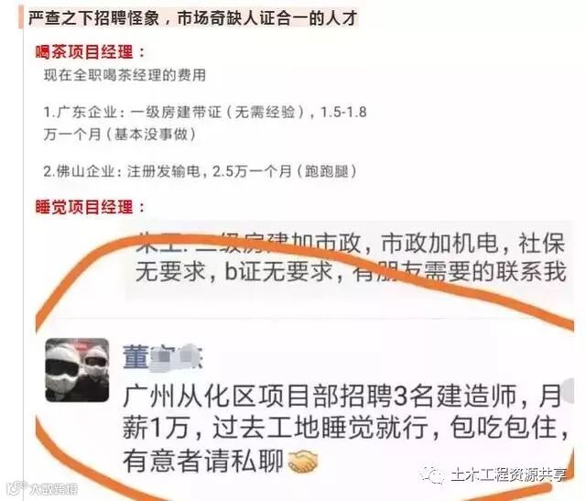586x501 pixels.
Task: Click the 万一个月(基本没事做) text
Action: coord(120,134)
